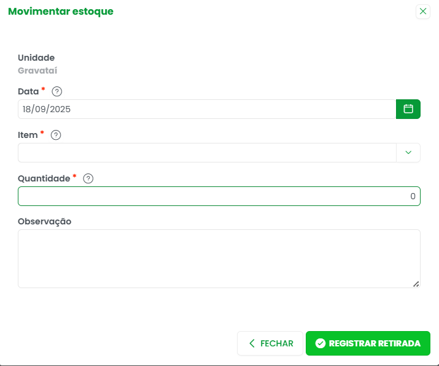Click the Item field label
This screenshot has height=366, width=439.
pyautogui.click(x=28, y=134)
